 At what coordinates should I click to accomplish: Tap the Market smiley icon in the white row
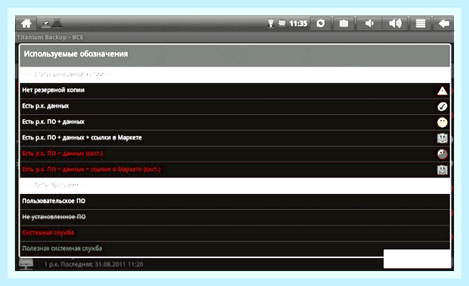[442, 138]
